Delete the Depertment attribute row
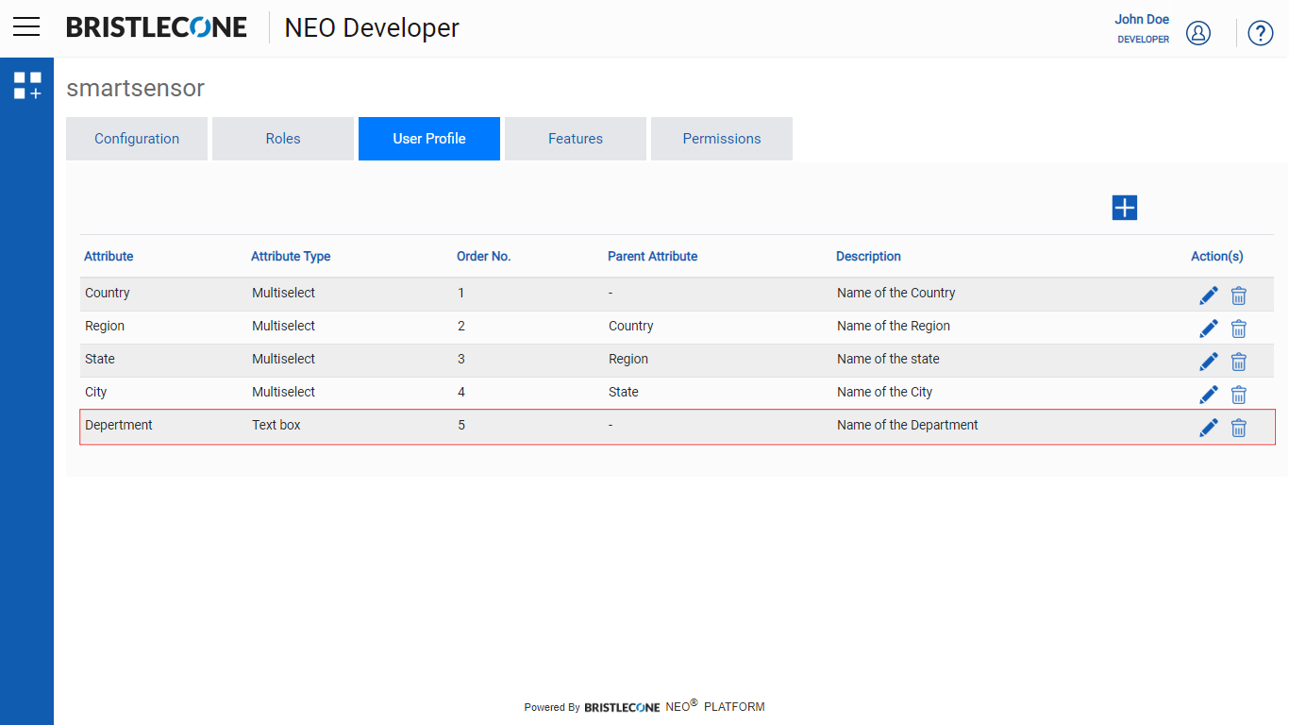The height and width of the screenshot is (725, 1289). pos(1239,428)
